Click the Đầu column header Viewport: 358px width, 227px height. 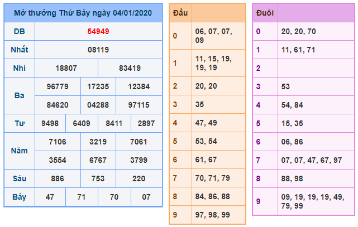pos(180,12)
